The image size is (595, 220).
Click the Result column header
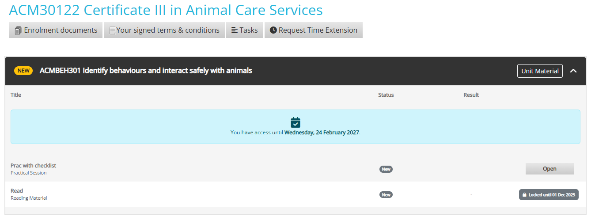point(471,95)
